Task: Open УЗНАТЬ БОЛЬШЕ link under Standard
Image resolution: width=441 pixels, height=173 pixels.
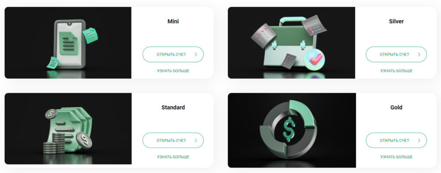Action: click(173, 157)
